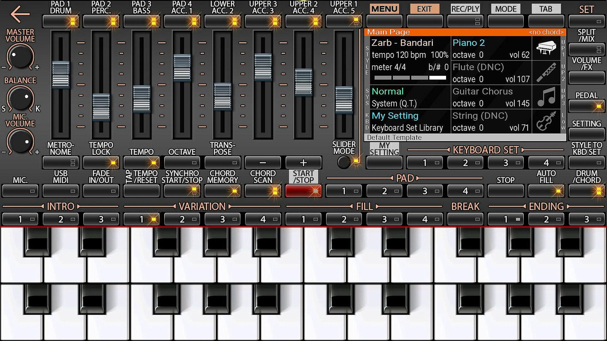
Task: Toggle the AUTO FILL button
Action: (547, 191)
